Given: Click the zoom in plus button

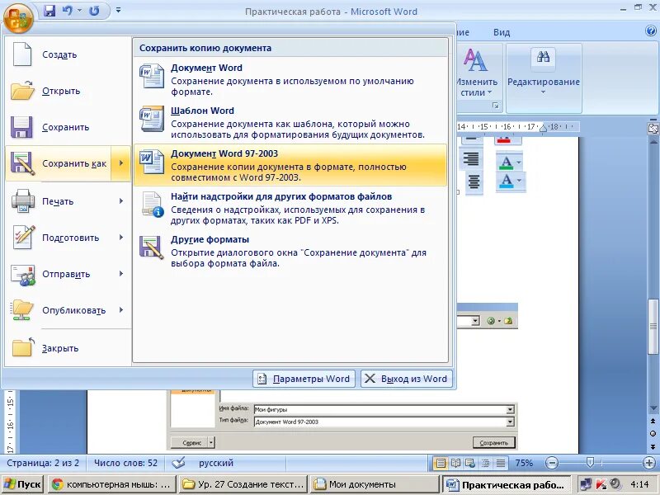Looking at the screenshot, I should [649, 464].
